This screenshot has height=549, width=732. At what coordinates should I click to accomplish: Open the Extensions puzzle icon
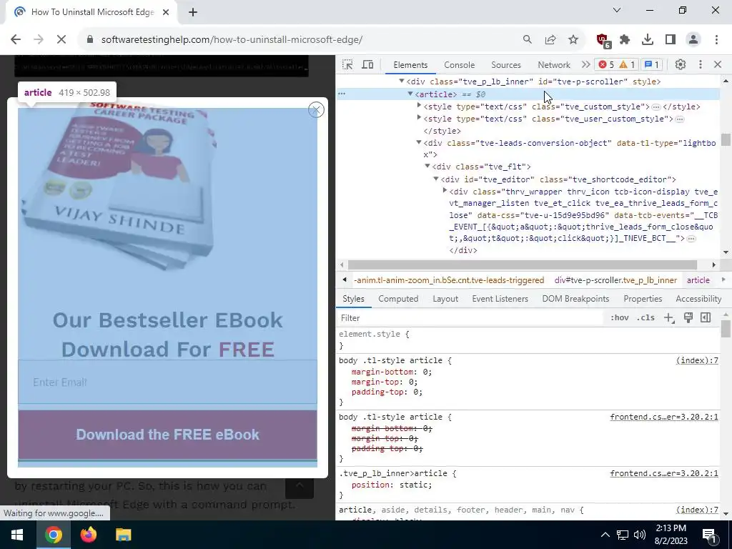[x=625, y=40]
